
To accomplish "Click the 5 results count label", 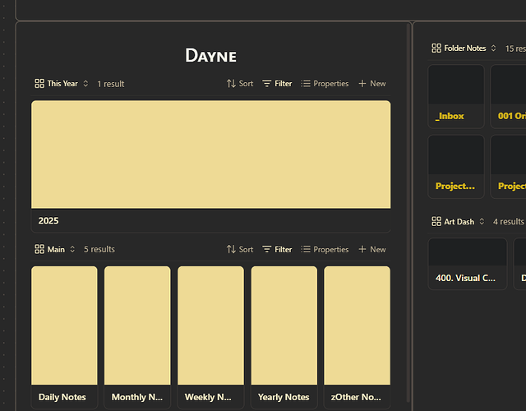I will [x=99, y=249].
